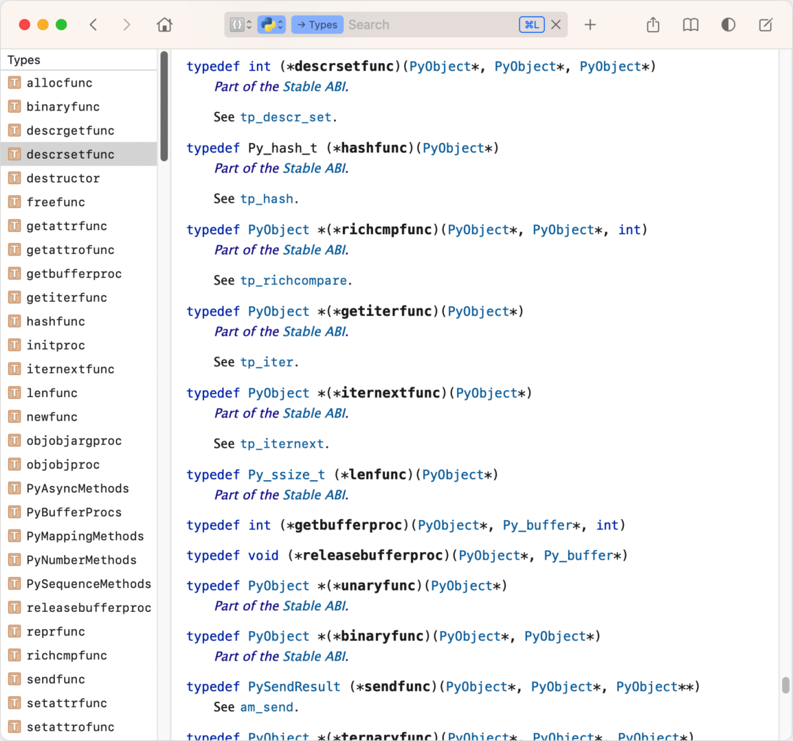Open the edit note icon

pos(766,25)
